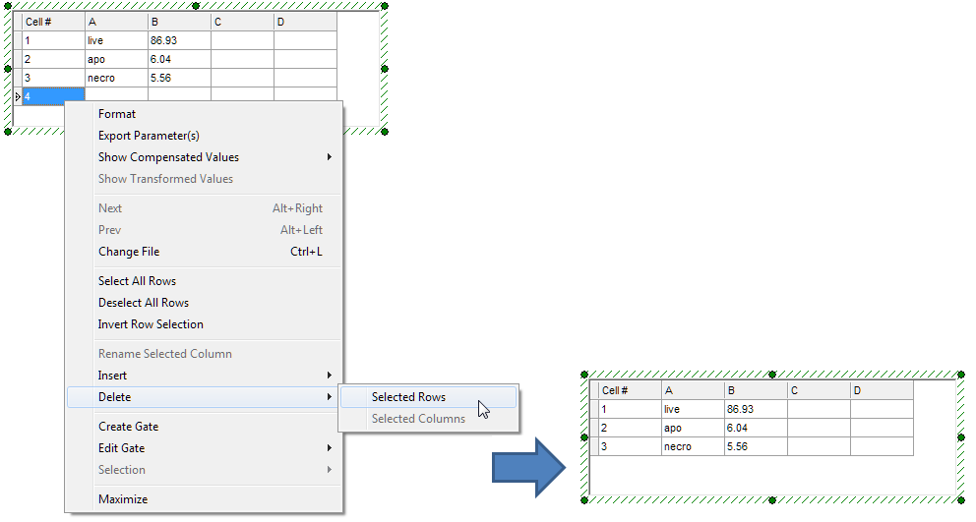Click the 86.93 value in left table
Viewport: 976px width, 522px height.
178,40
